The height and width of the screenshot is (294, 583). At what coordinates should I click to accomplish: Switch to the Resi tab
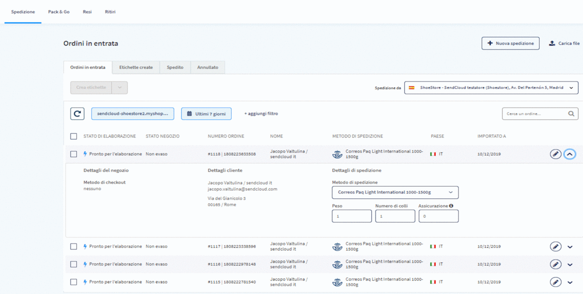tap(87, 12)
